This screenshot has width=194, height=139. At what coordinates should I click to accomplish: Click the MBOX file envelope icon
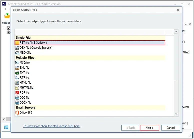pos(17,53)
